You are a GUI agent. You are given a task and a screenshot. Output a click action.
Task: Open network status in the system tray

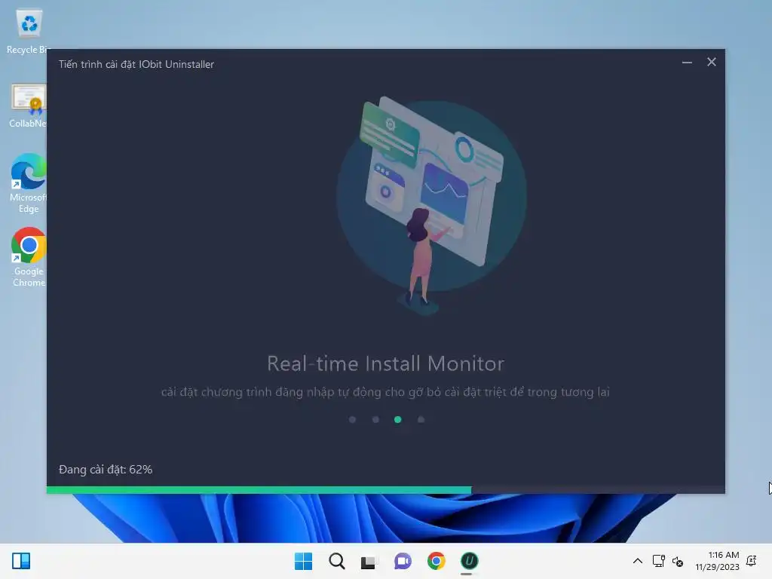[x=658, y=561]
